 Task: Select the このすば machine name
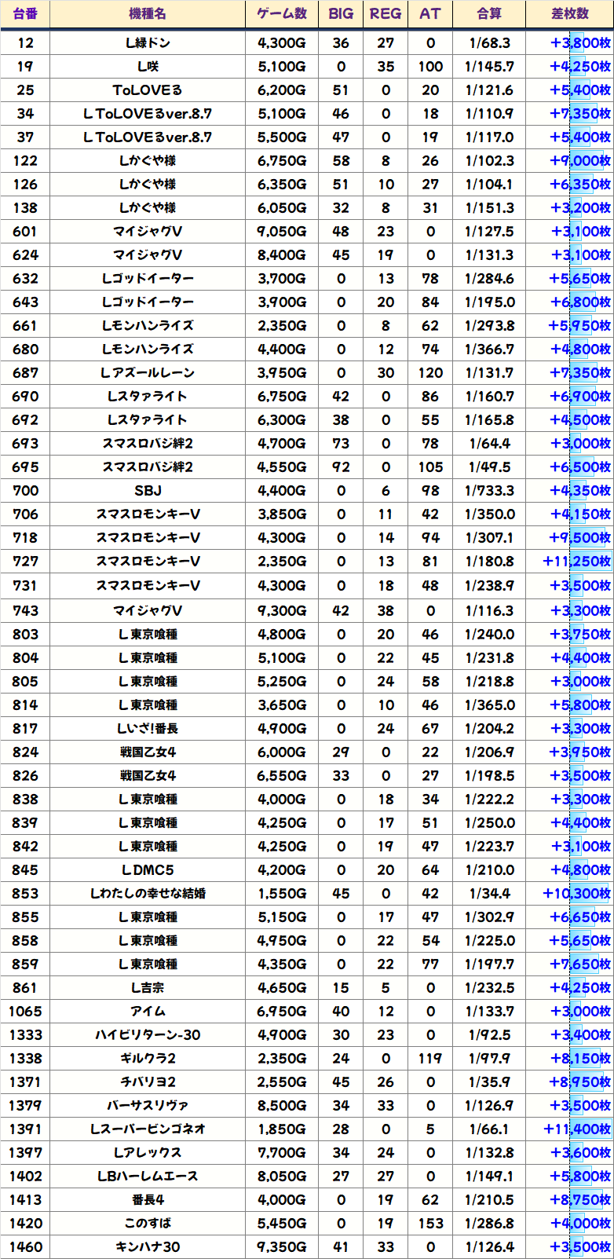click(x=148, y=1223)
